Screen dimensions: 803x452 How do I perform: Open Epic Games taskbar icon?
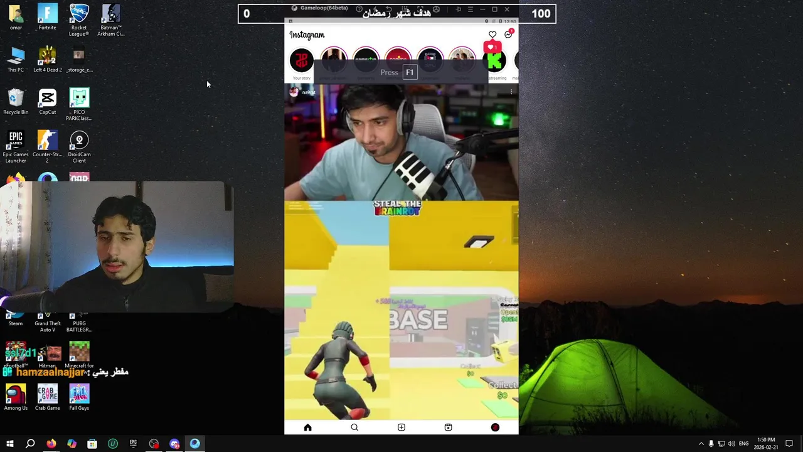134,444
